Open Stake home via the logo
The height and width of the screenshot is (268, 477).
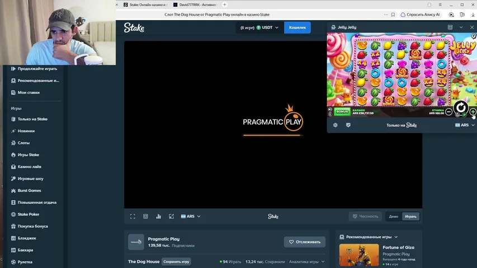tap(134, 28)
